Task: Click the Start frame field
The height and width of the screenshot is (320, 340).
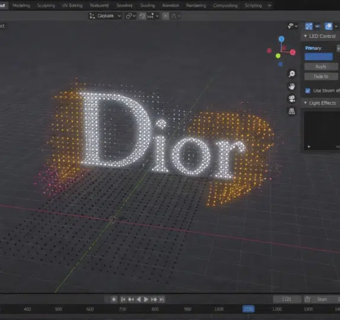Action: pyautogui.click(x=325, y=299)
